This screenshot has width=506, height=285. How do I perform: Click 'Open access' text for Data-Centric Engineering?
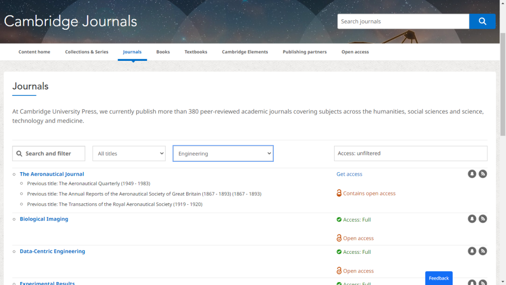pyautogui.click(x=358, y=271)
